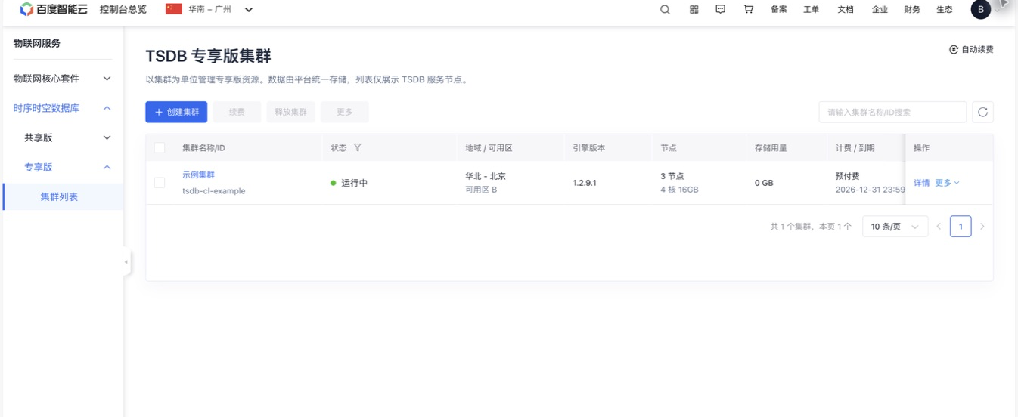Go to 控制台总览
The width and height of the screenshot is (1018, 417).
point(123,10)
